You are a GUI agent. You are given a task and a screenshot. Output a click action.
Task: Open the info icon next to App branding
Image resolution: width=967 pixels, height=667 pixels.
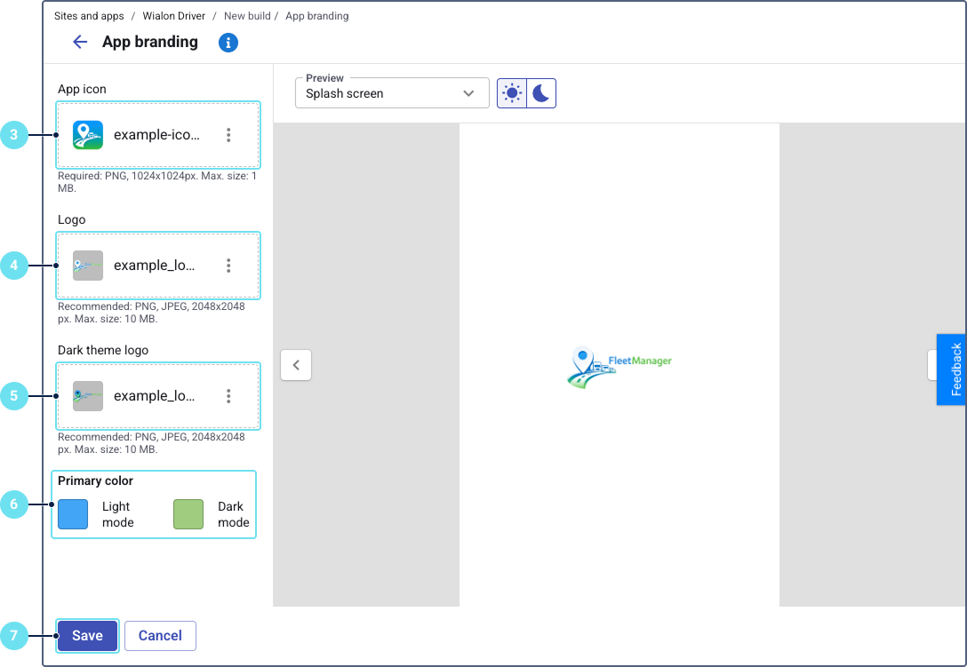pos(228,43)
